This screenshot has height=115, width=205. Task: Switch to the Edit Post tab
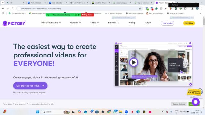[x=79, y=3]
